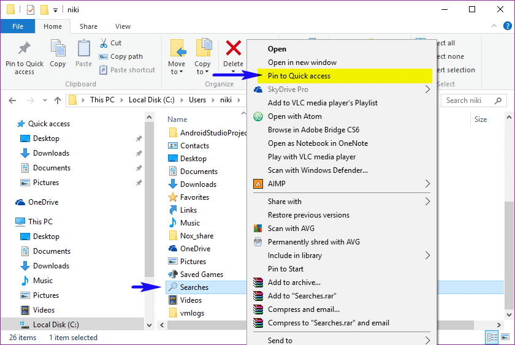
Task: Click the AIMP orange icon in context menu
Action: [x=258, y=184]
